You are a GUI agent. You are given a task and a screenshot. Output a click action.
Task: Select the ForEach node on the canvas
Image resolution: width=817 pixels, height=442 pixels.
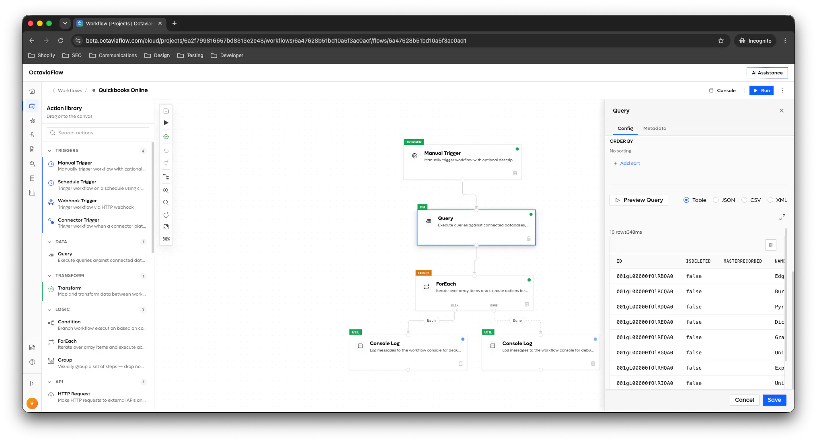coord(474,293)
